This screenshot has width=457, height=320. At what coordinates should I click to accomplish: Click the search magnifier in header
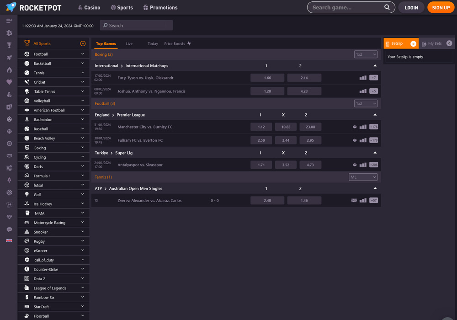tap(387, 7)
